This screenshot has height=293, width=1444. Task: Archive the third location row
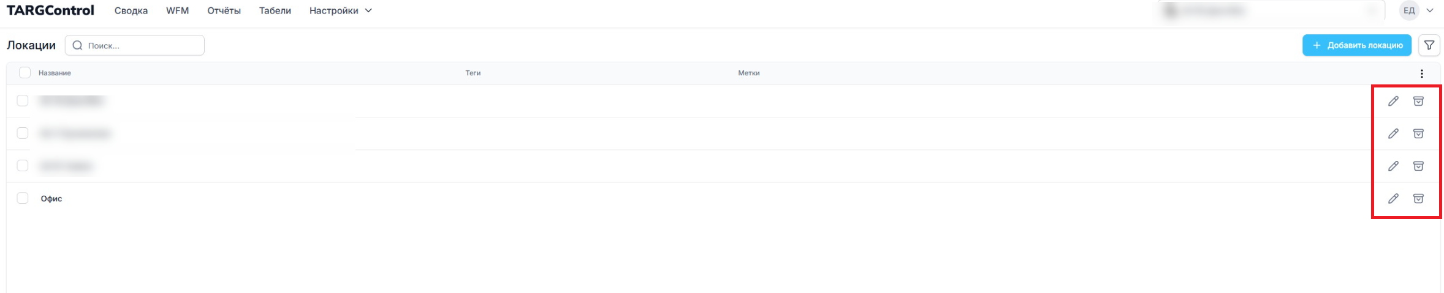[1418, 166]
